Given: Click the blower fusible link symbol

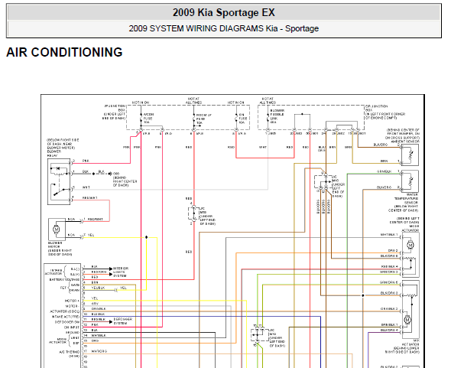Looking at the screenshot, I should pyautogui.click(x=268, y=116).
